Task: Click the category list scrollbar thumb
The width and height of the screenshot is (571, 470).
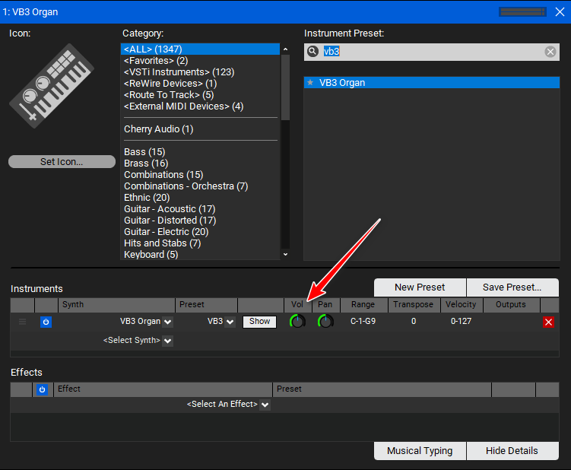Action: pyautogui.click(x=286, y=87)
